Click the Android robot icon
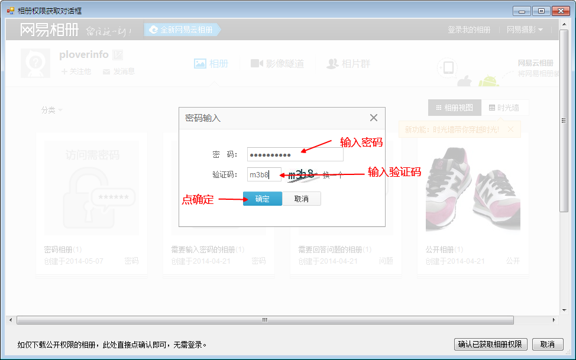 tap(488, 80)
